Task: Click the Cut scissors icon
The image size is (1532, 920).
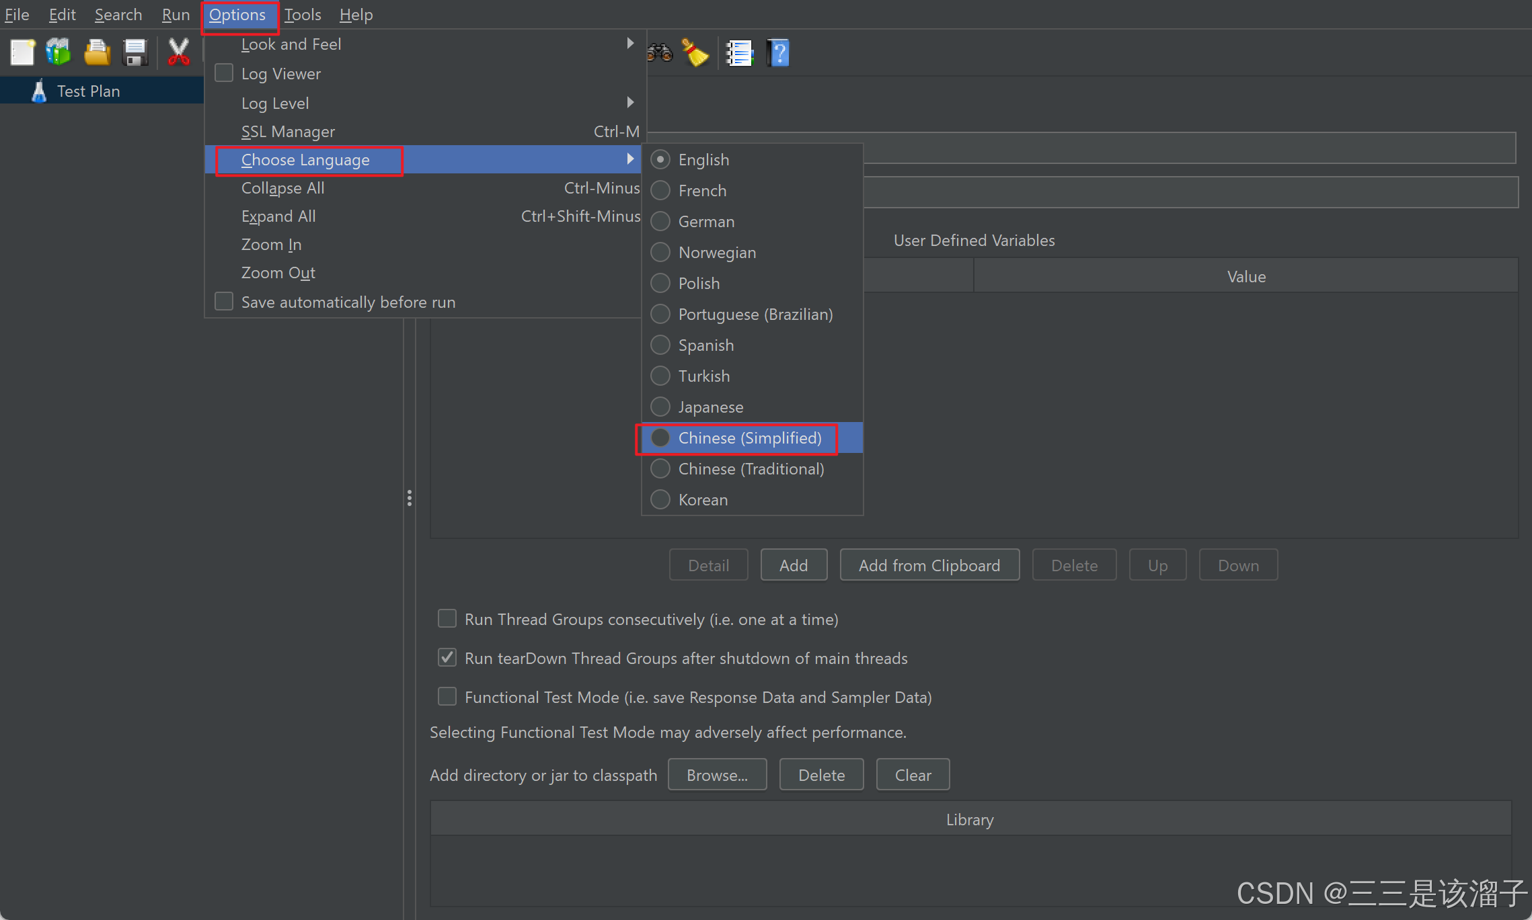Action: (178, 52)
